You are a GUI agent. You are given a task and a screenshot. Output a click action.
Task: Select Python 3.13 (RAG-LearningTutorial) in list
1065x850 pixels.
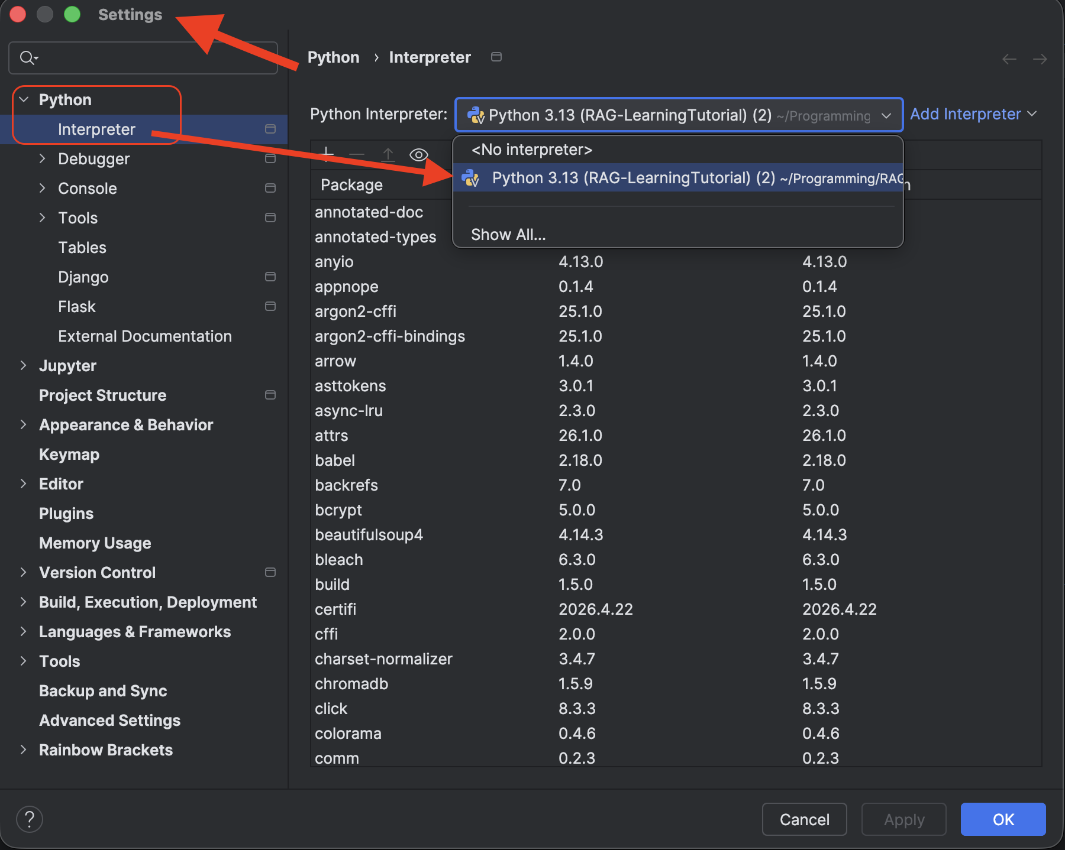coord(678,177)
